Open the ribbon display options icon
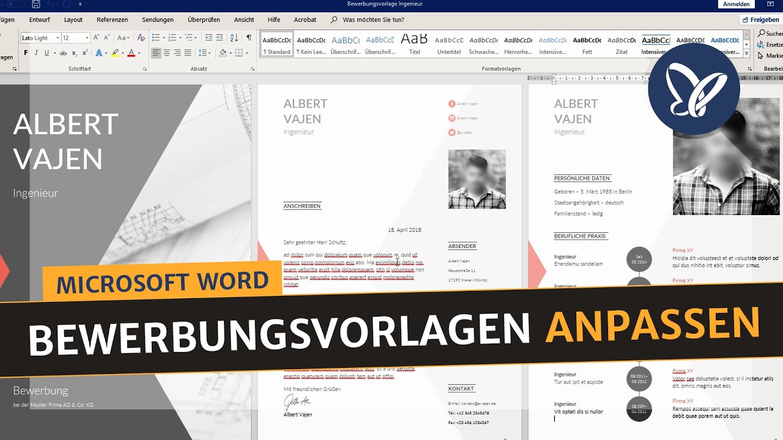Image resolution: width=783 pixels, height=440 pixels. [x=772, y=4]
